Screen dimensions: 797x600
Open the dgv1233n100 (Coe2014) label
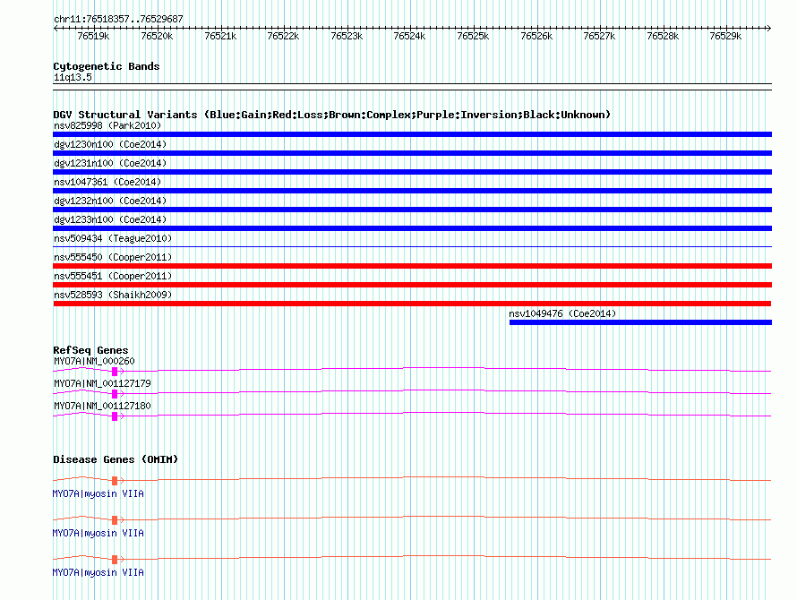[x=110, y=219]
